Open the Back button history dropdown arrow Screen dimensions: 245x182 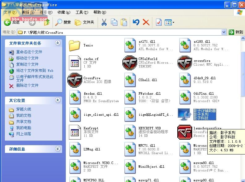tap(23, 22)
